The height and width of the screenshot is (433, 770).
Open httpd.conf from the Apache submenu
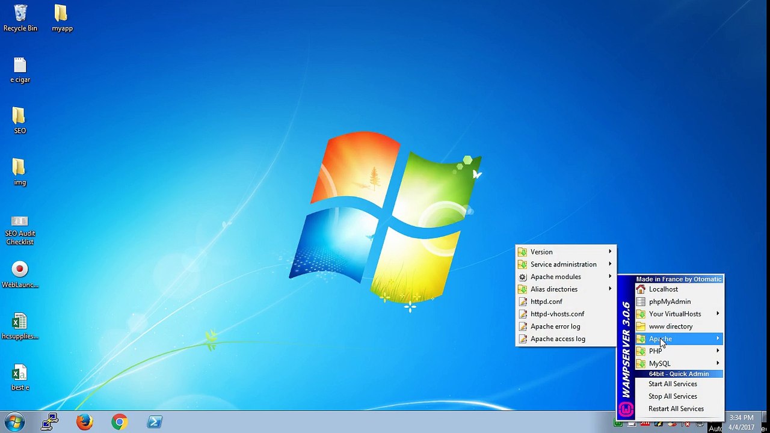[x=566, y=302]
